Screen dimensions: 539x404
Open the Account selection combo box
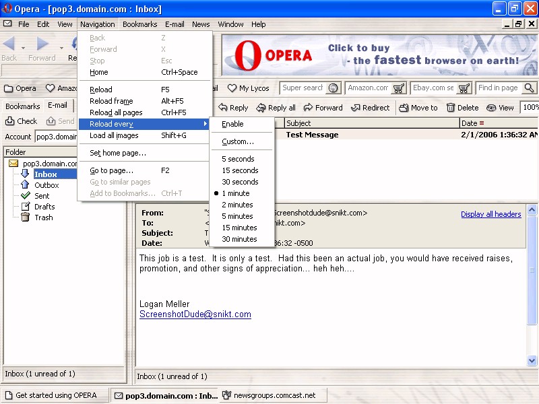(56, 137)
